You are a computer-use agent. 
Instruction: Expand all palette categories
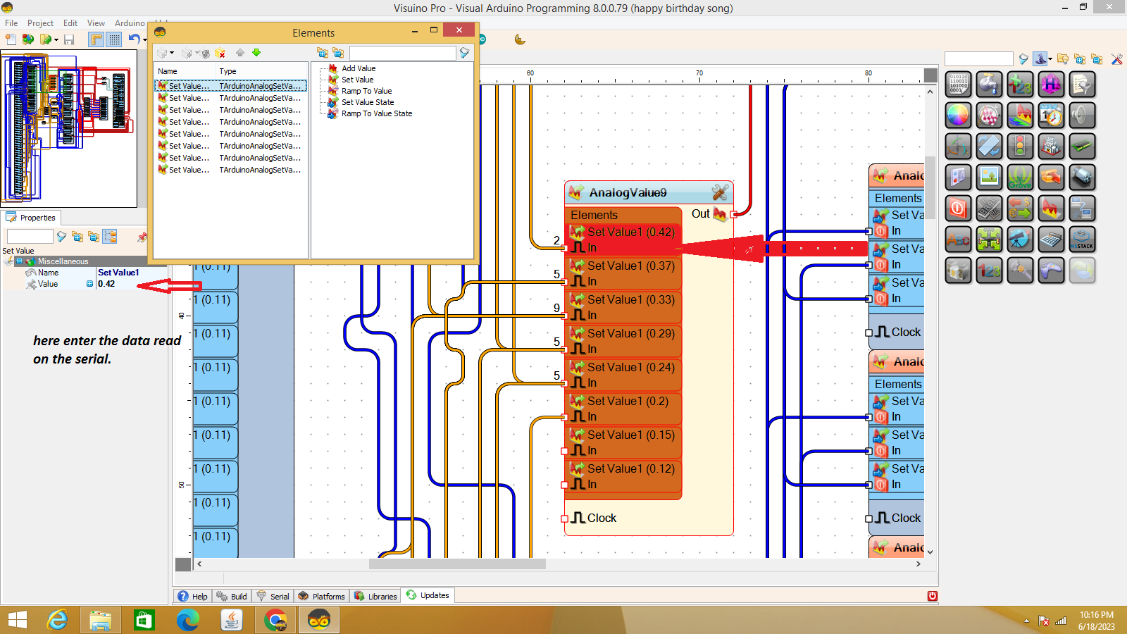(1080, 59)
